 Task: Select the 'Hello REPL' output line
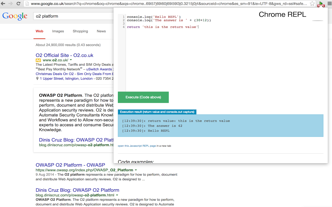146,131
